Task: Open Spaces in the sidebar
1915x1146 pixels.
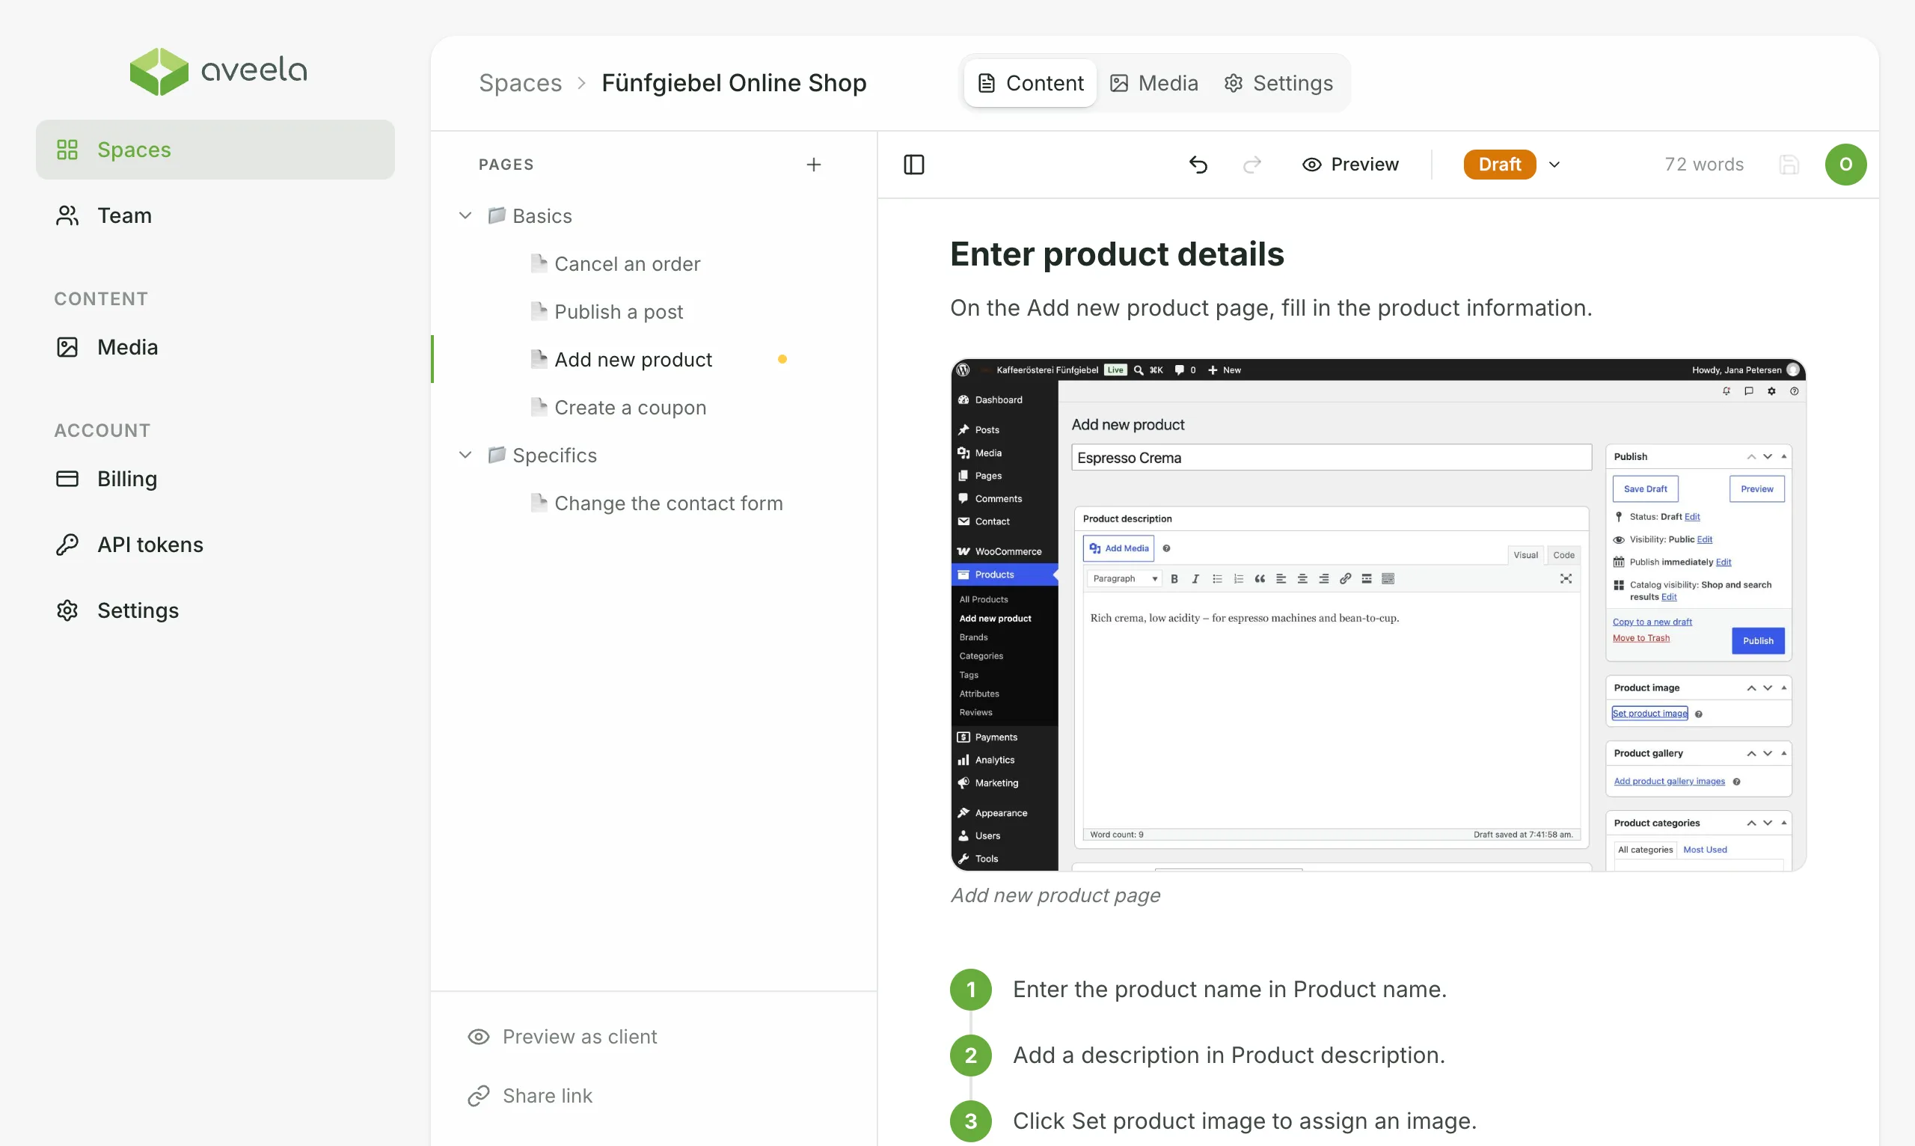Action: pos(215,150)
